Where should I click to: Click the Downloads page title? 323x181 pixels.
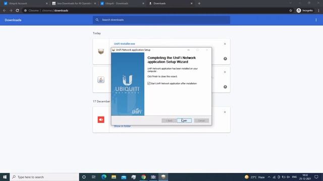point(13,20)
